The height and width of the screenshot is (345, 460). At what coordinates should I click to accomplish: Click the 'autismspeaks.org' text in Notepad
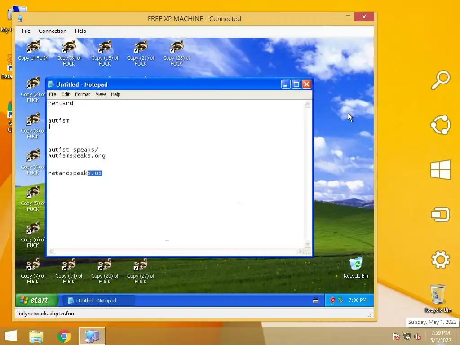tap(76, 155)
